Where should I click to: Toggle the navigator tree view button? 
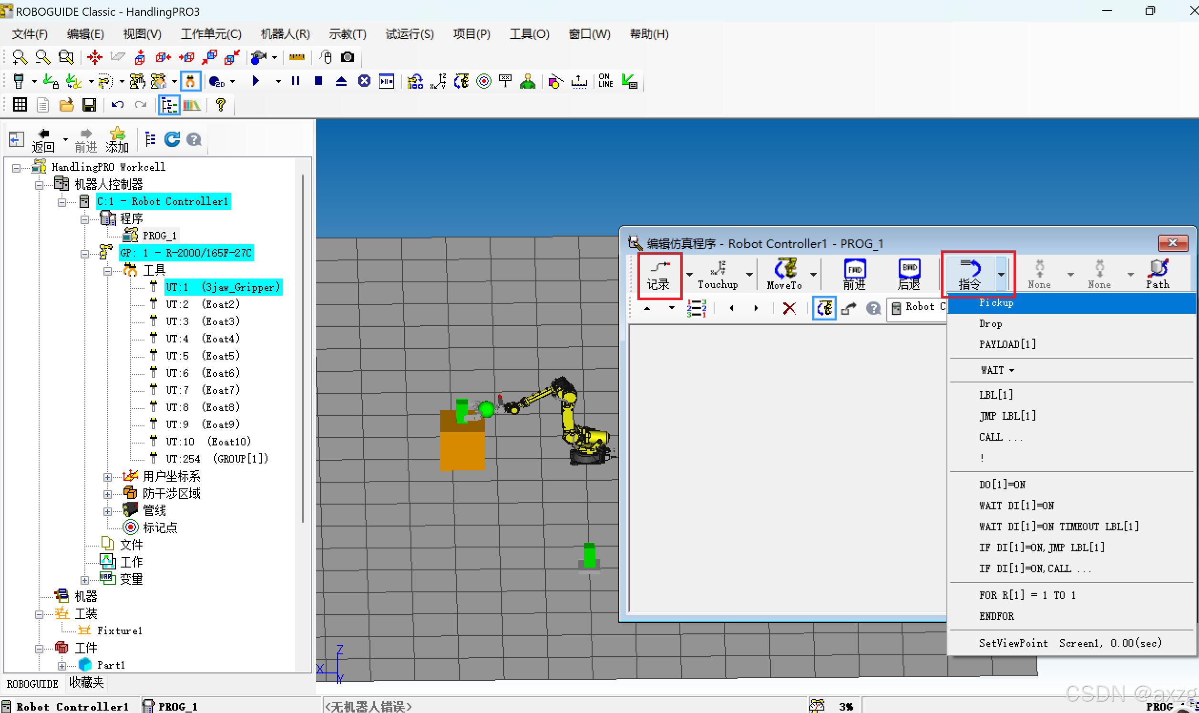click(169, 105)
